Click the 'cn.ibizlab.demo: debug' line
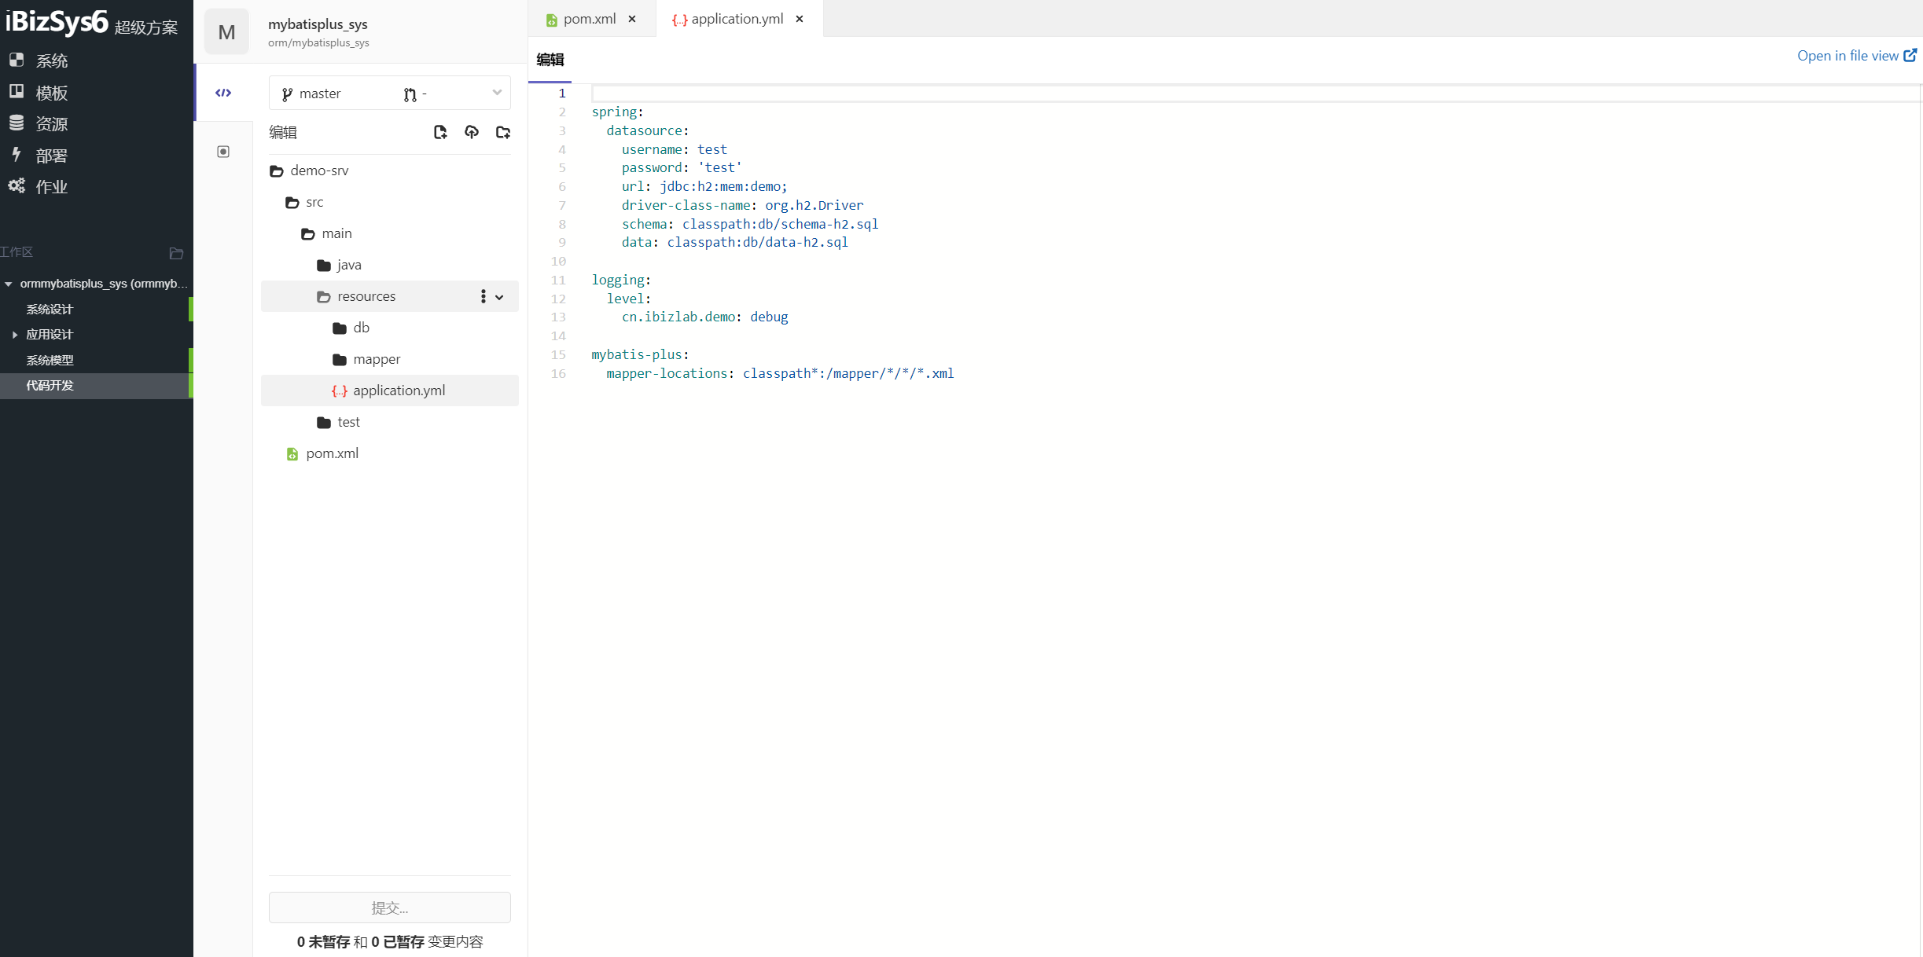The height and width of the screenshot is (957, 1923). 704,317
